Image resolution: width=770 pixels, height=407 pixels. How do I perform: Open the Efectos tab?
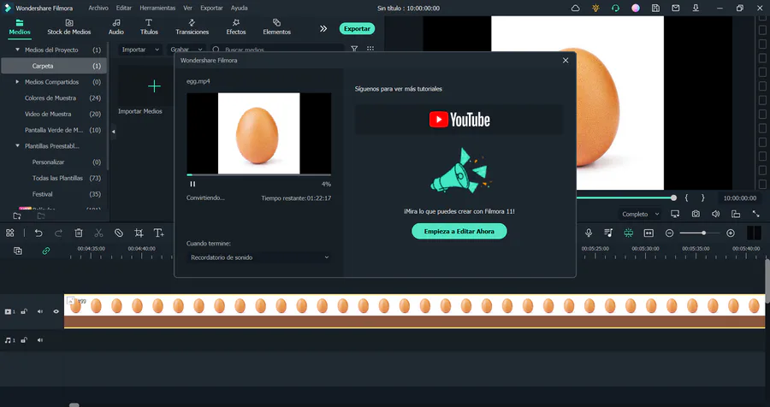[x=236, y=27]
